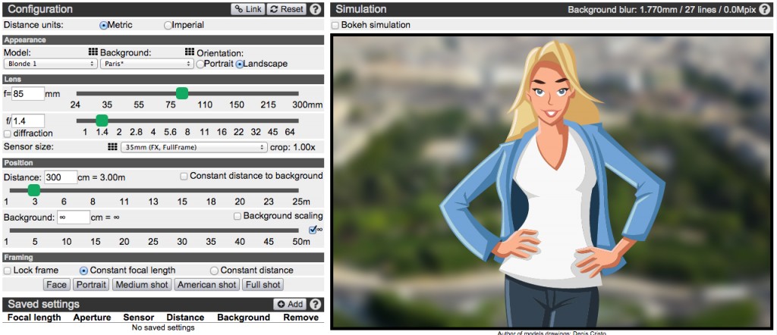Click the simulation preview image
777x335 pixels.
coord(552,181)
